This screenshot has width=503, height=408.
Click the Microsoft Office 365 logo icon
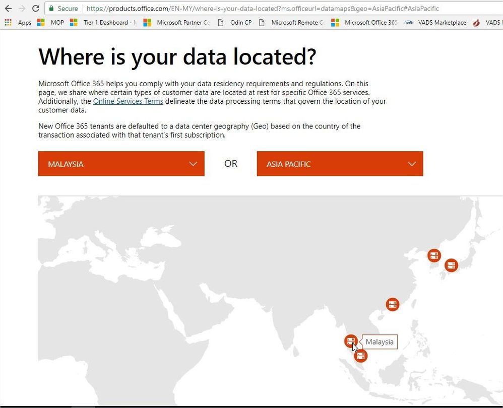coord(335,23)
